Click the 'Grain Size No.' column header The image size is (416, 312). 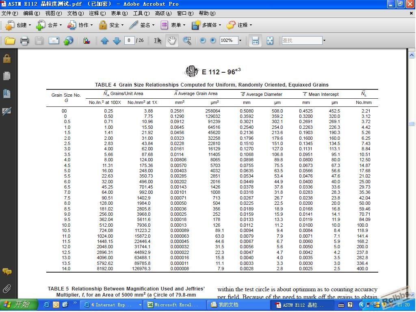pyautogui.click(x=66, y=97)
